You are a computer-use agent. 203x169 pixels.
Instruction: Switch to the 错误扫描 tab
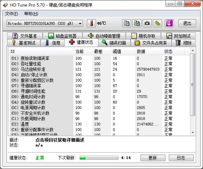[114, 43]
